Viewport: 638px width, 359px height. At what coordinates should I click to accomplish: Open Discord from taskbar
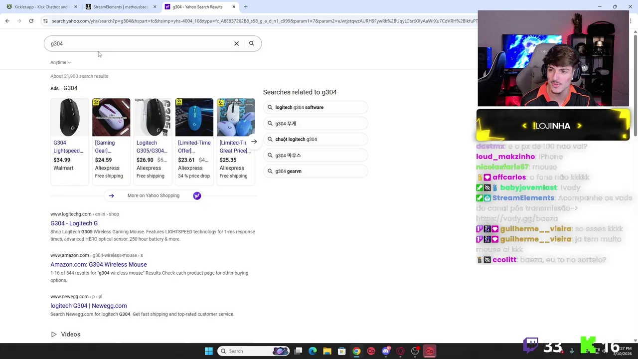pyautogui.click(x=386, y=351)
